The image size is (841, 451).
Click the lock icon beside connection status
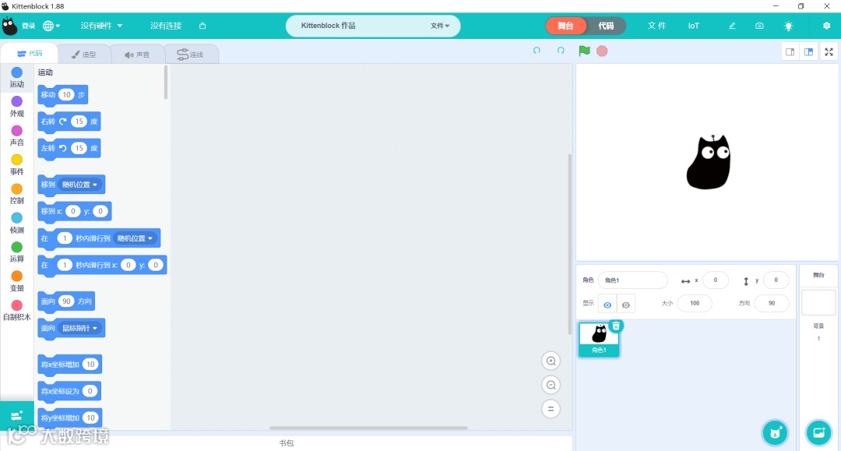point(202,26)
